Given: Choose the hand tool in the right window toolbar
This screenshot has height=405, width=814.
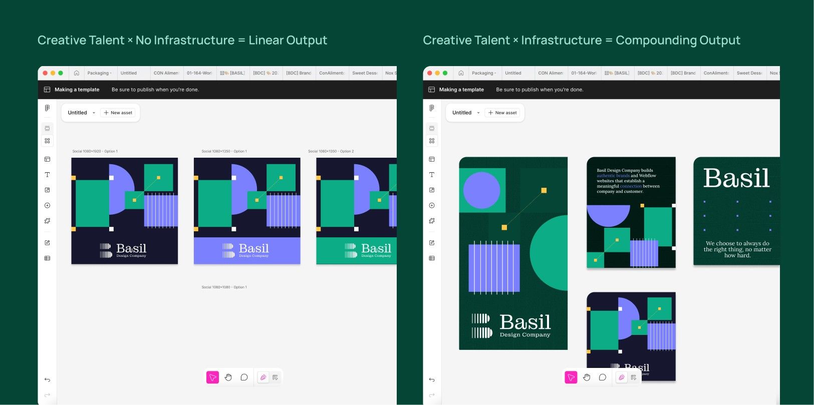Looking at the screenshot, I should point(587,377).
